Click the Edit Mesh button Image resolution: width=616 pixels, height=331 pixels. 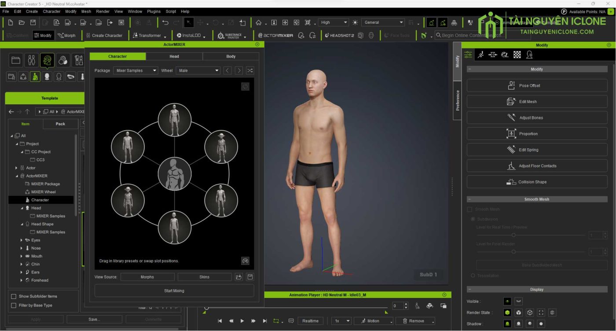tap(537, 102)
